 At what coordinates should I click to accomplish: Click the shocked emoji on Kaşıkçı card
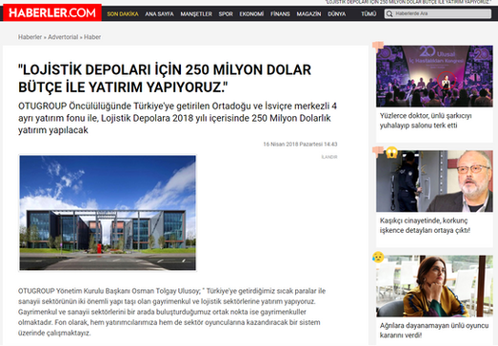click(391, 152)
